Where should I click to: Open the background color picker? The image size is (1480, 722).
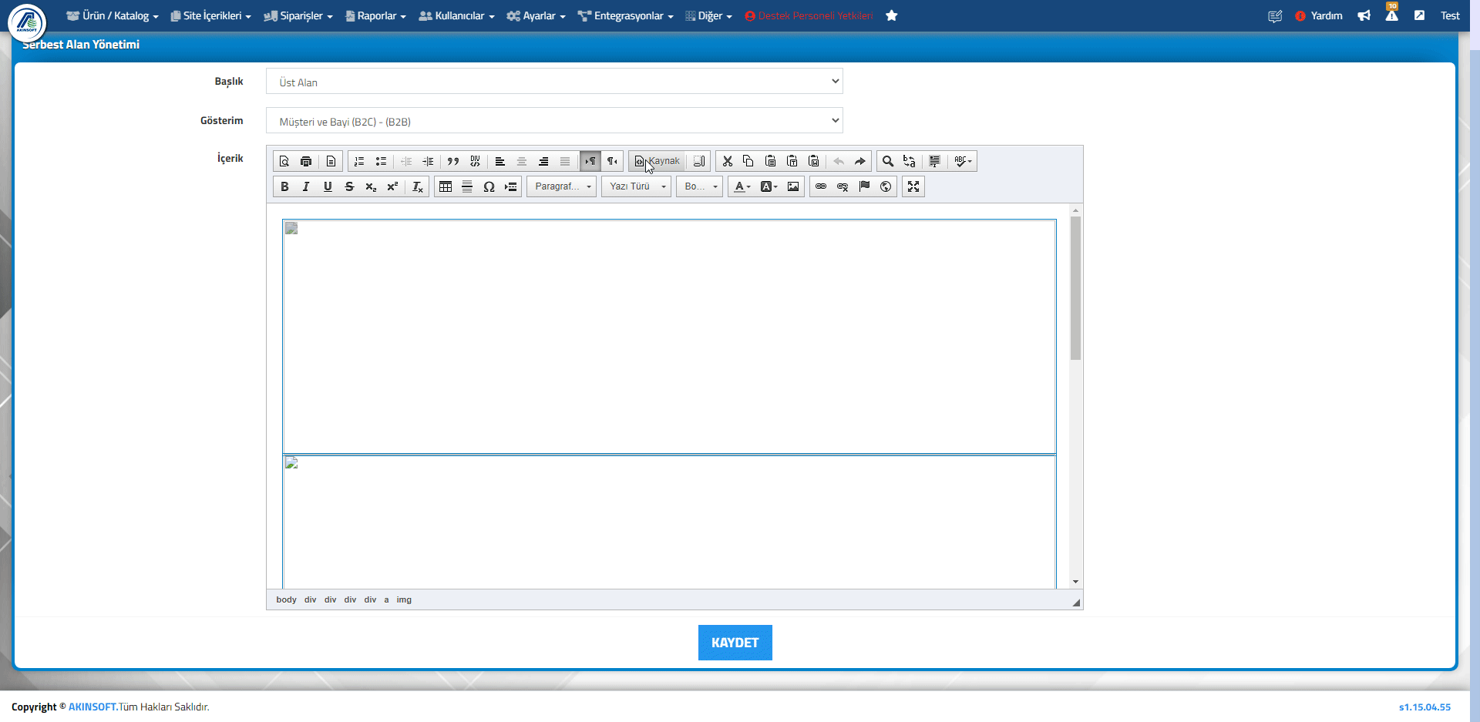(769, 186)
